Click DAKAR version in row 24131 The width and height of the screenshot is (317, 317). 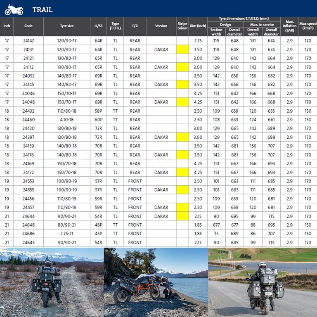pos(161,50)
